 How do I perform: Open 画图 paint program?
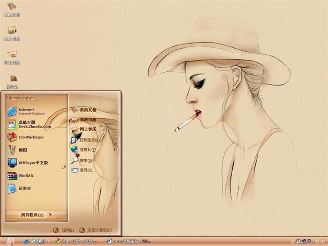click(17, 150)
